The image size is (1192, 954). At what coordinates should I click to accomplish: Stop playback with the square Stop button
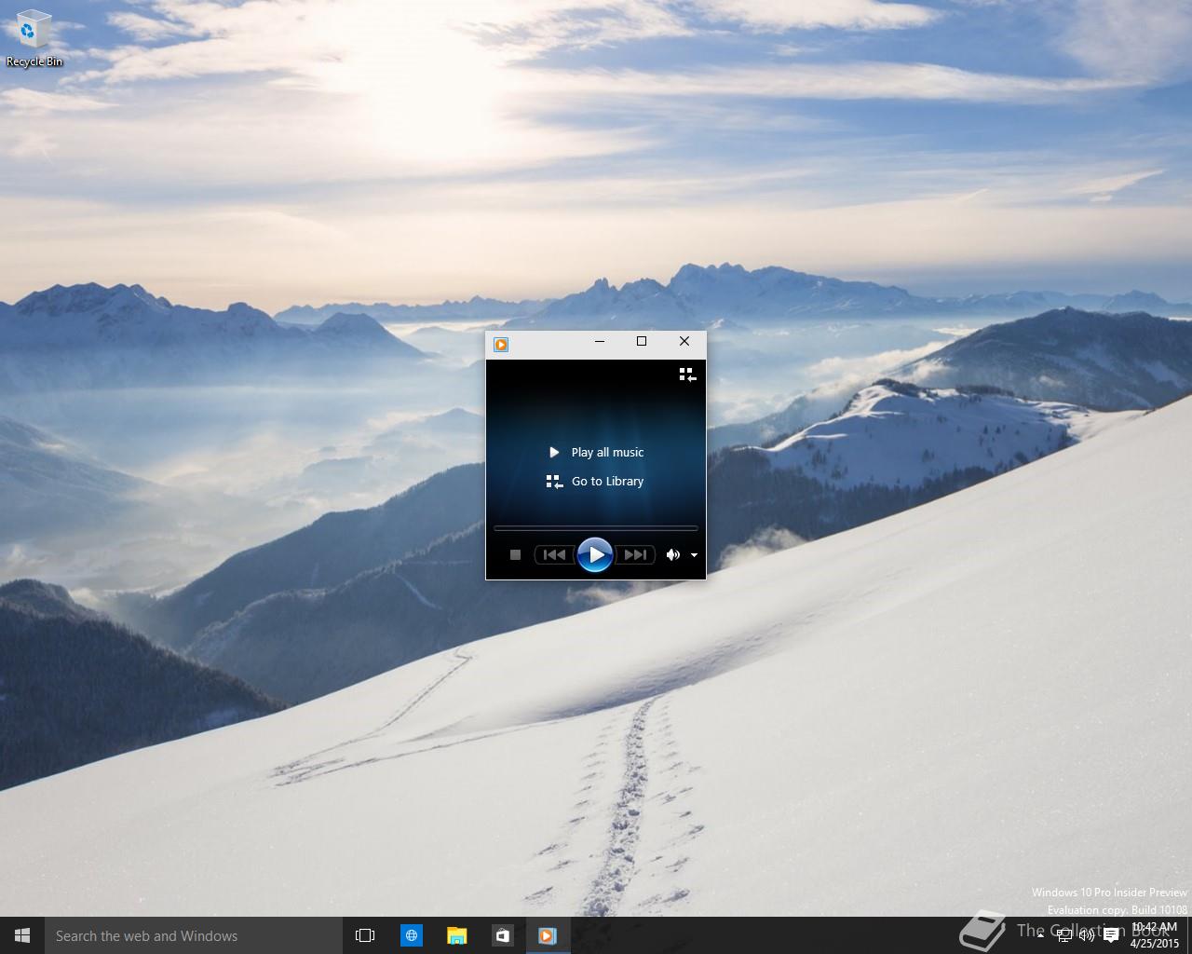click(515, 554)
